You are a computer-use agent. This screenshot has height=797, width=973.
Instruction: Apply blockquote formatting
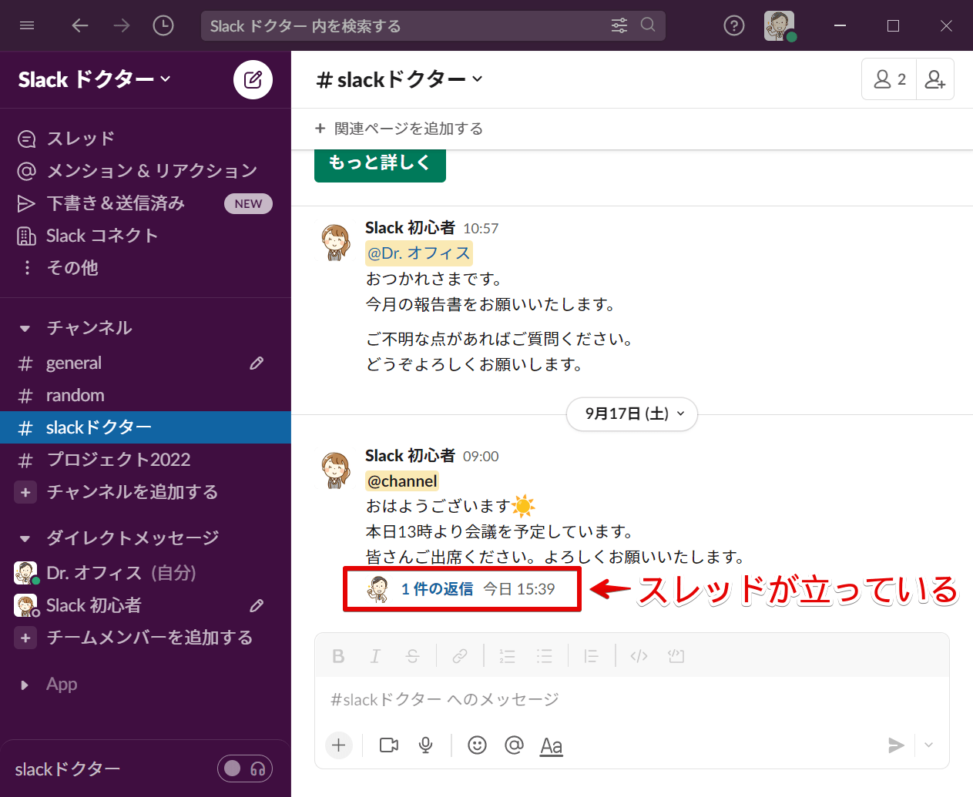pos(591,656)
